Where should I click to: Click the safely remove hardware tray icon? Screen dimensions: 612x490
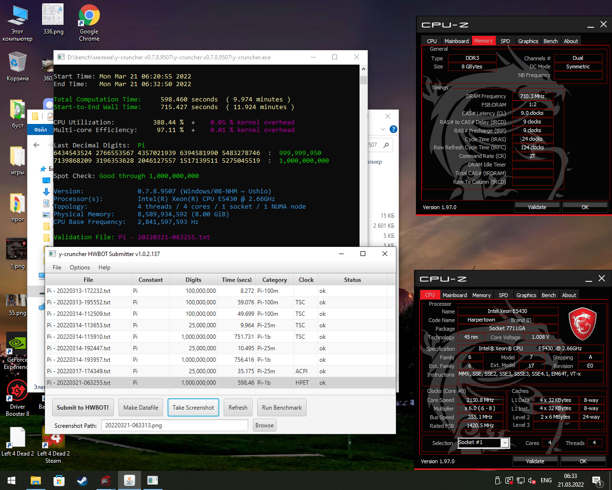[498, 480]
